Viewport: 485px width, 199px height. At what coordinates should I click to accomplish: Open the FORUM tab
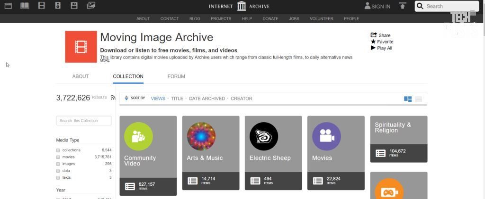[x=176, y=76]
